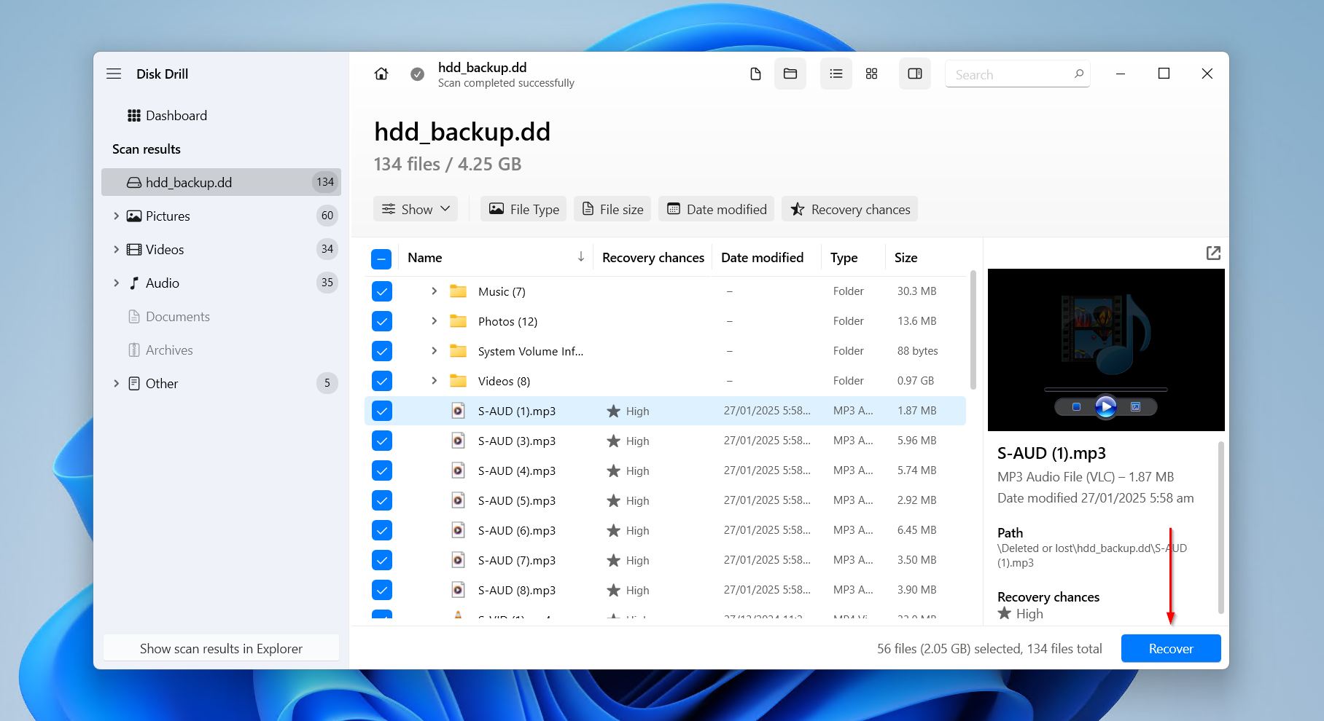Toggle the preview side panel icon

click(914, 74)
